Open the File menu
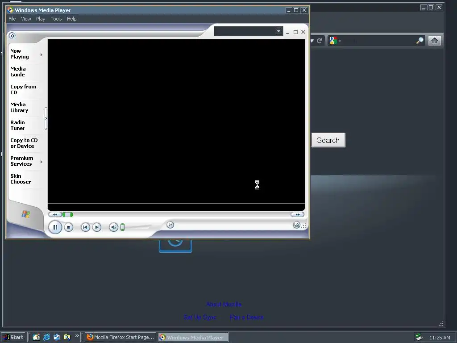457x343 pixels. [x=12, y=19]
